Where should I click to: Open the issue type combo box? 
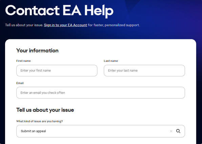click(100, 131)
